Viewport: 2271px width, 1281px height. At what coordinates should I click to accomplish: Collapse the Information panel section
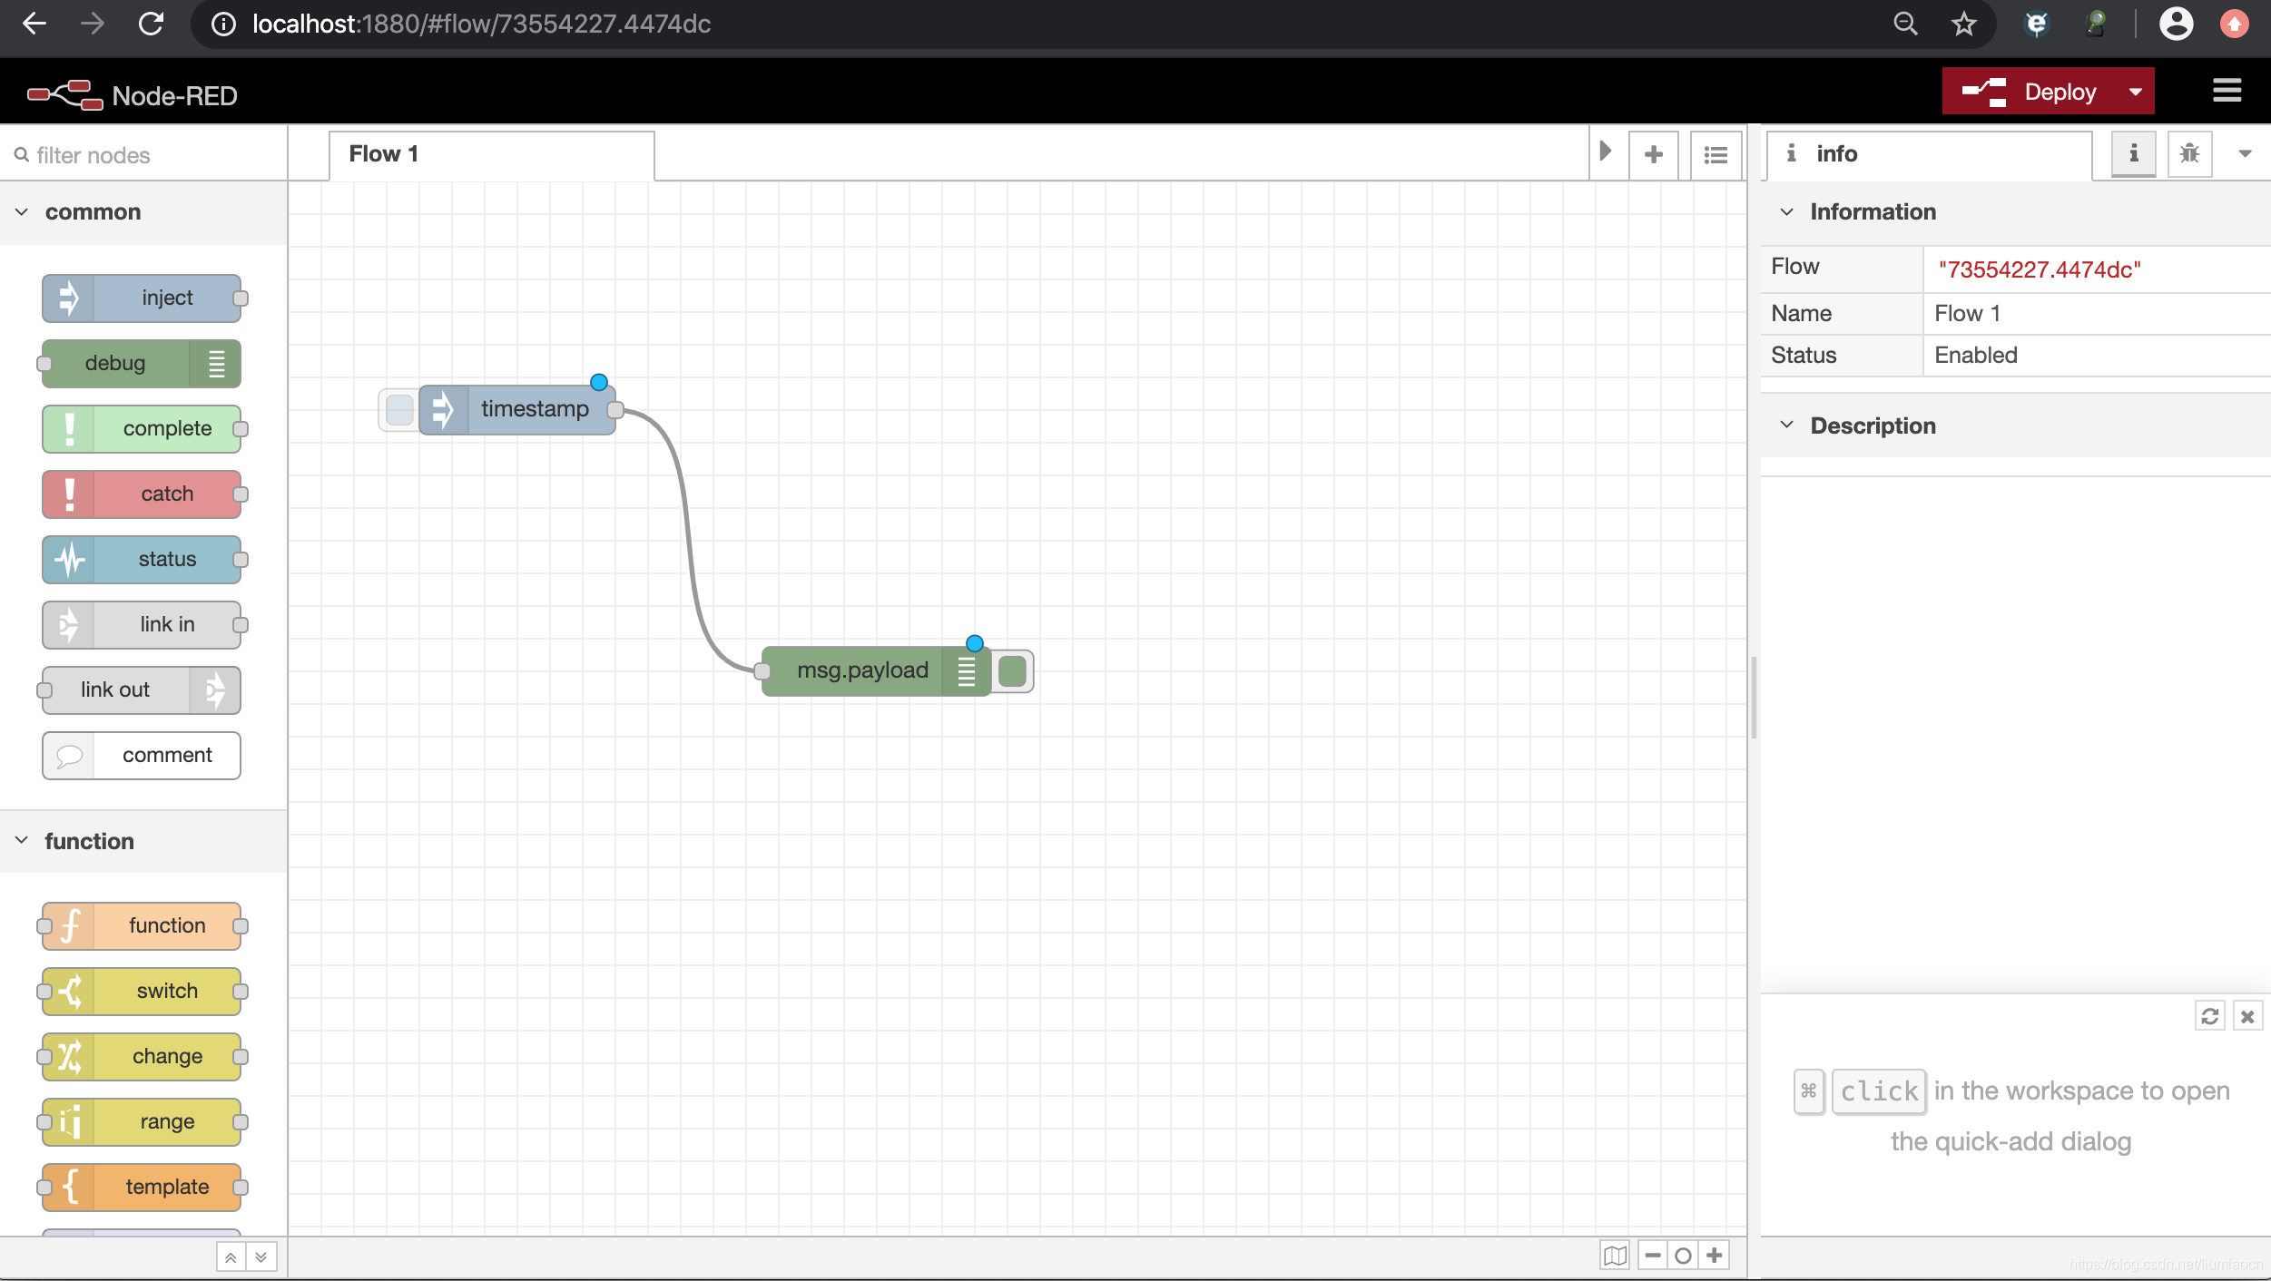(1789, 210)
